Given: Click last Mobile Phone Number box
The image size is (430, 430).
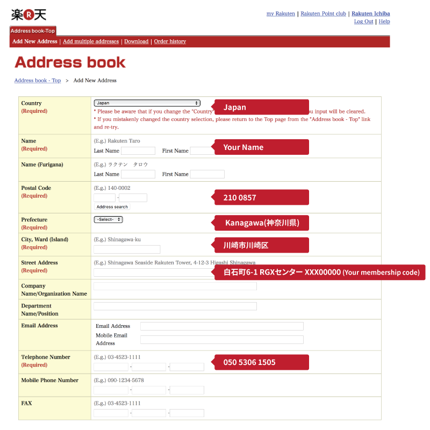Looking at the screenshot, I should (187, 390).
